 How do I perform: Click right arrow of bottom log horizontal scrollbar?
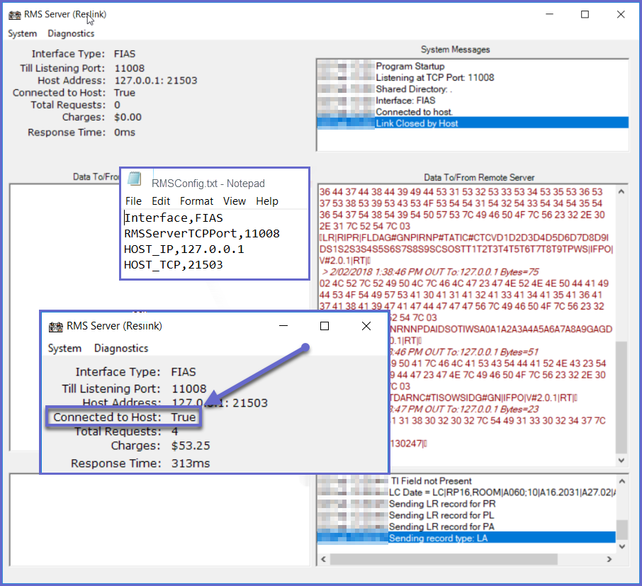(609, 560)
